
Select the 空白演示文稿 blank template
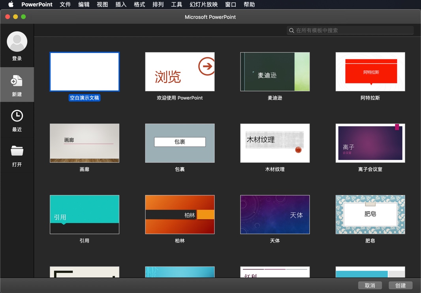[84, 71]
